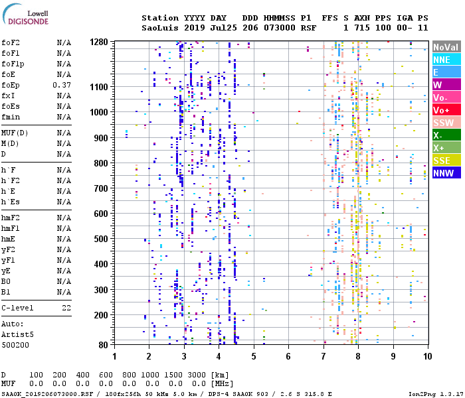Click the fxI parameter label
Image resolution: width=465 pixels, height=398 pixels.
coord(8,96)
